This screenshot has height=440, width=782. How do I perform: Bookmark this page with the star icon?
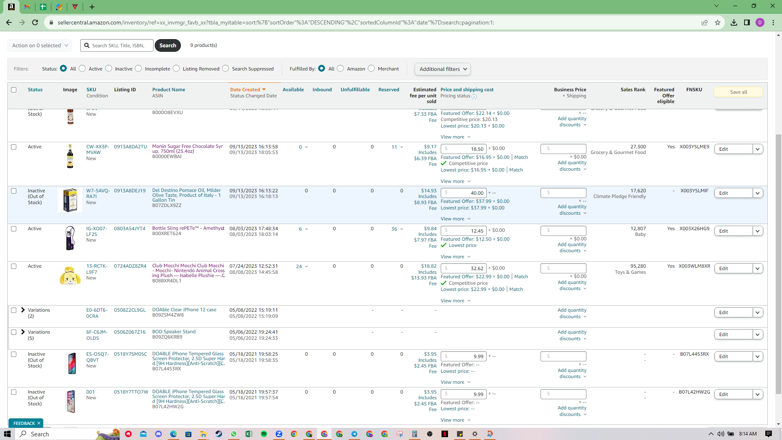click(718, 22)
